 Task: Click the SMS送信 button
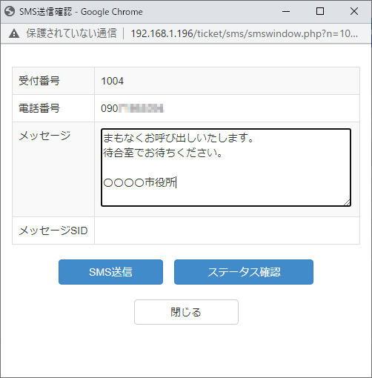click(x=110, y=272)
